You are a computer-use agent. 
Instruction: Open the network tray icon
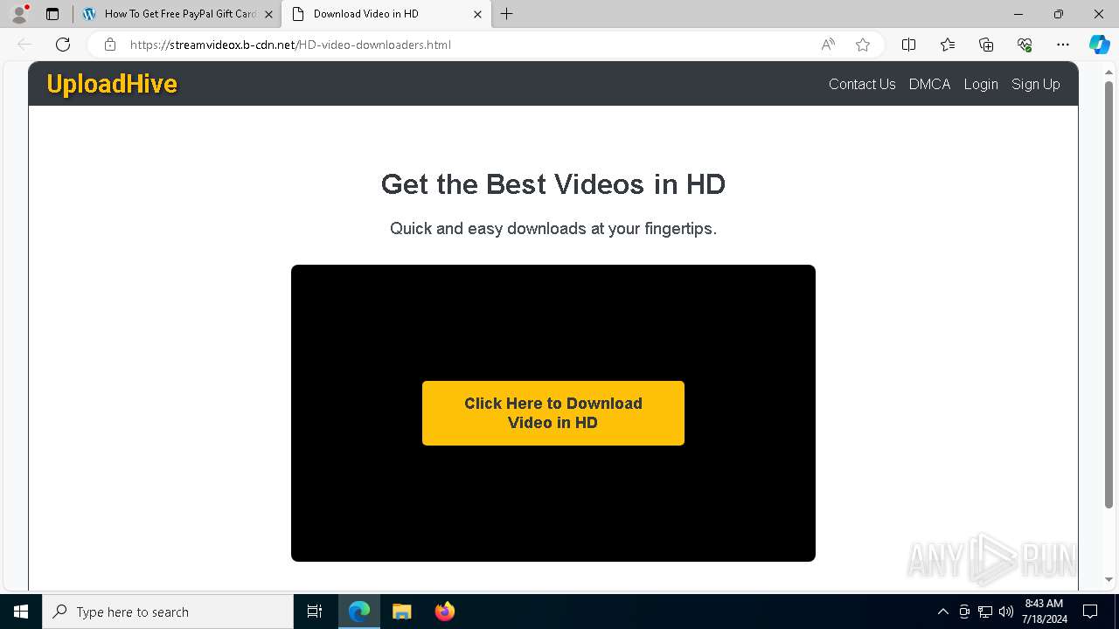[x=985, y=612]
